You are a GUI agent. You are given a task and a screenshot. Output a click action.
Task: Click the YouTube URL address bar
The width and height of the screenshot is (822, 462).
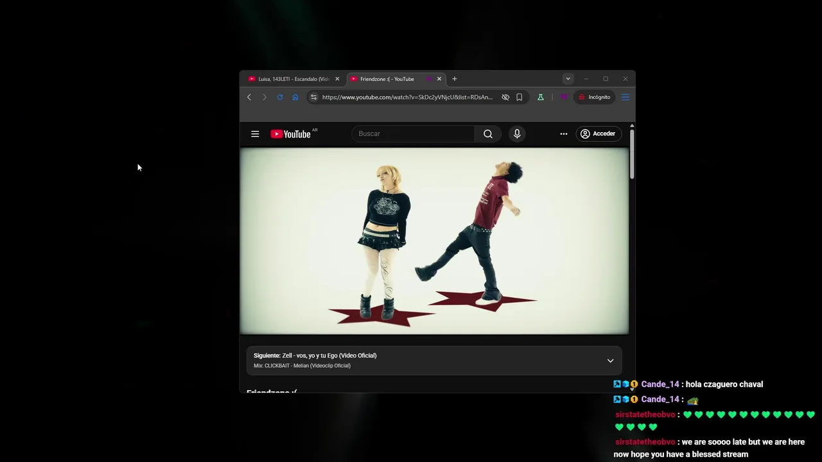pos(407,97)
